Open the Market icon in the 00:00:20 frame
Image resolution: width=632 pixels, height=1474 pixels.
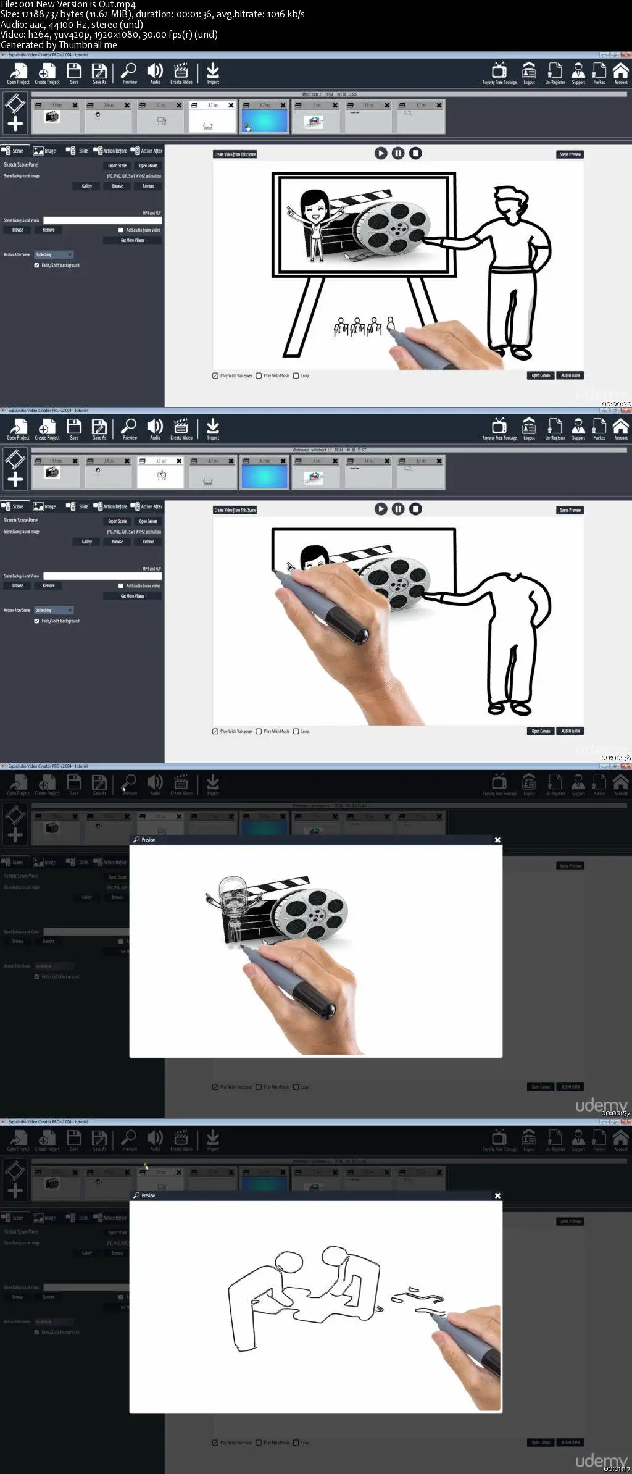point(599,73)
